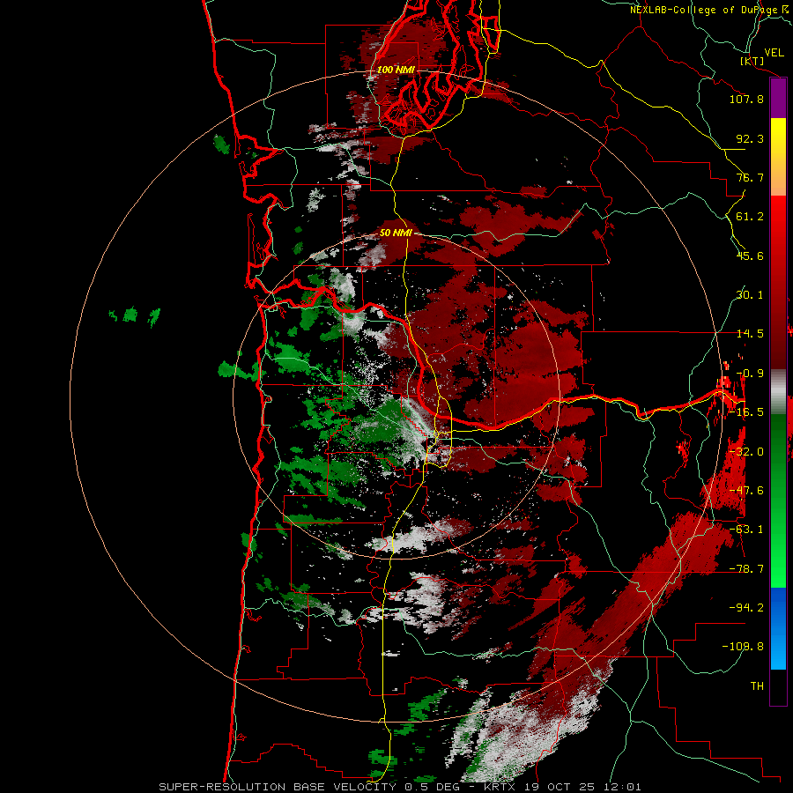This screenshot has height=793, width=793.
Task: Select the 76.7 scale value
Action: tap(750, 177)
